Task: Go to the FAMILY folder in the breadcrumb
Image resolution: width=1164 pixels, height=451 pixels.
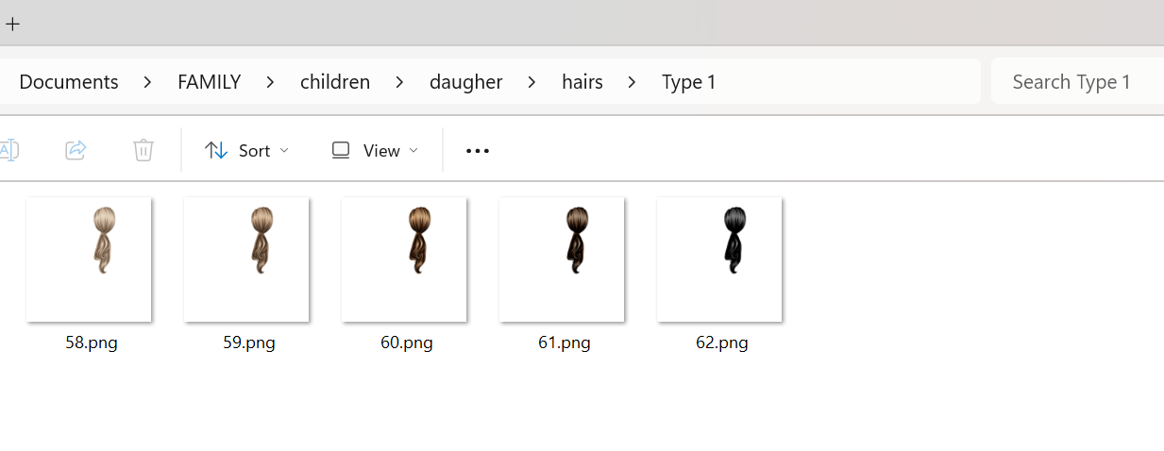Action: (x=210, y=82)
